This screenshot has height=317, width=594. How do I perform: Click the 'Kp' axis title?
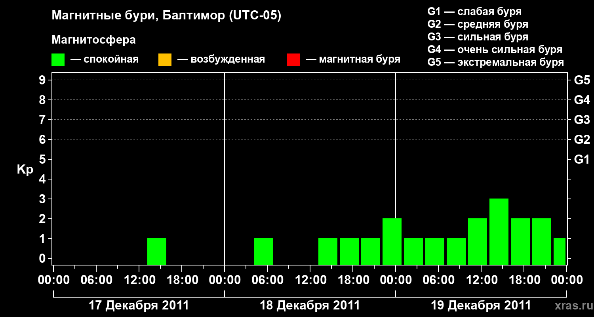(x=25, y=170)
